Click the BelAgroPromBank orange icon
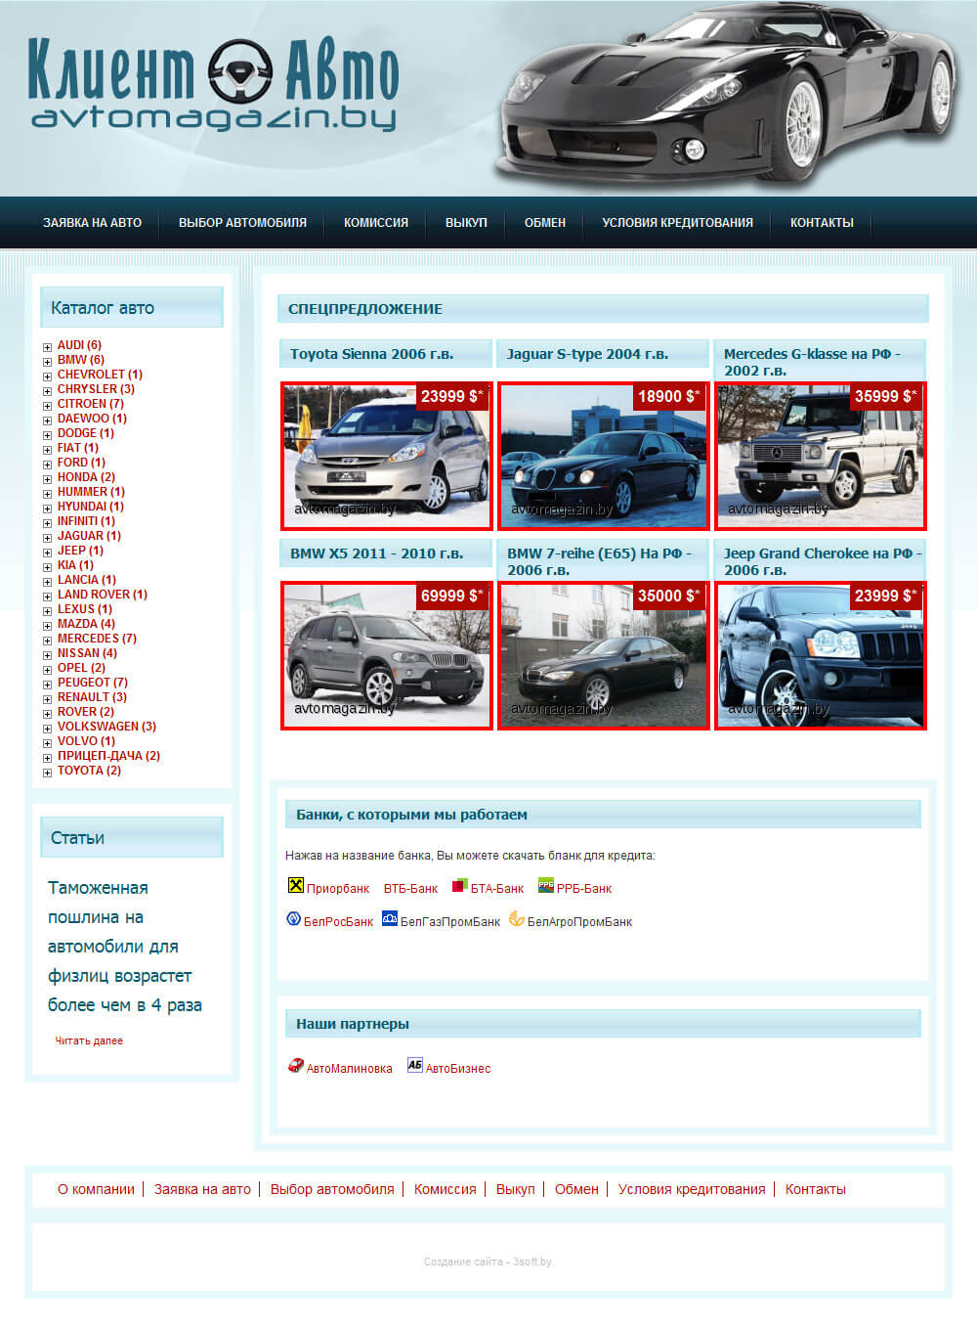977x1327 pixels. coord(516,918)
